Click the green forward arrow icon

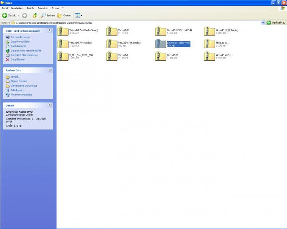(24, 16)
